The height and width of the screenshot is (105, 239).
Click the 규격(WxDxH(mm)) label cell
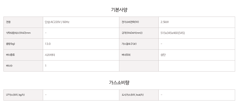point(139,33)
